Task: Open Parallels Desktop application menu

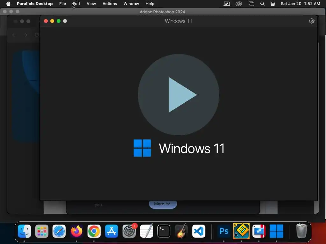Action: click(x=35, y=4)
